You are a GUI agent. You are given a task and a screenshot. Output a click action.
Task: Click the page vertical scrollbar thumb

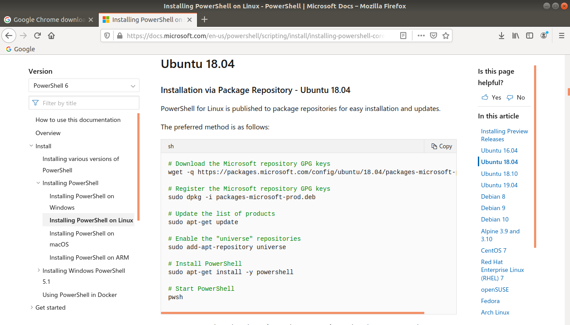569,92
